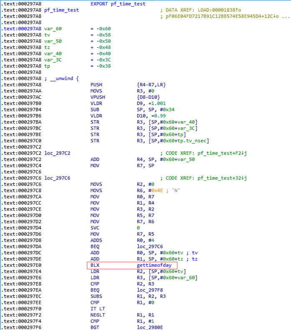Select the var_60 stack variable definition
This screenshot has height=330, width=291.
77,28
